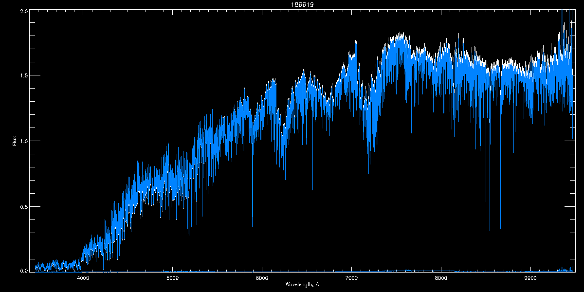Click the 0.0 y-axis tick label
584x292 pixels.
[x=23, y=271]
